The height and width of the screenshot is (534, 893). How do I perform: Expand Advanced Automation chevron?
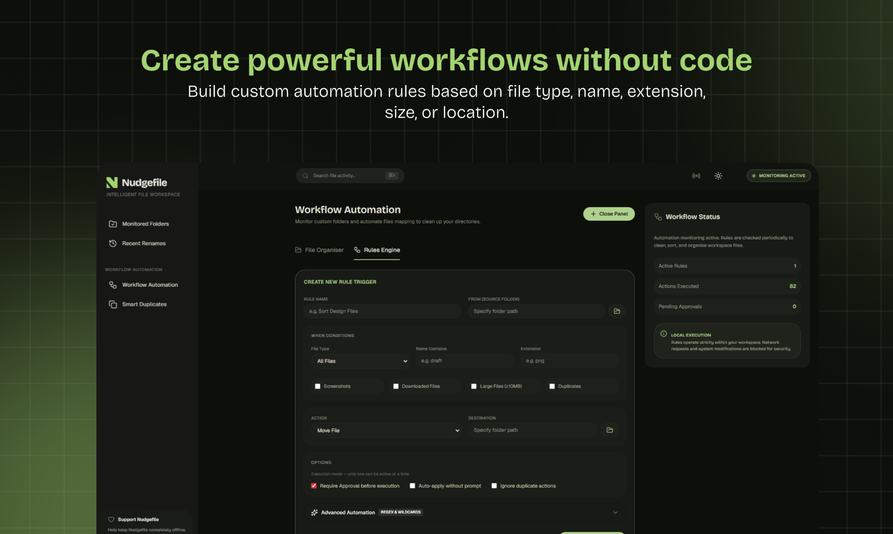pos(615,513)
